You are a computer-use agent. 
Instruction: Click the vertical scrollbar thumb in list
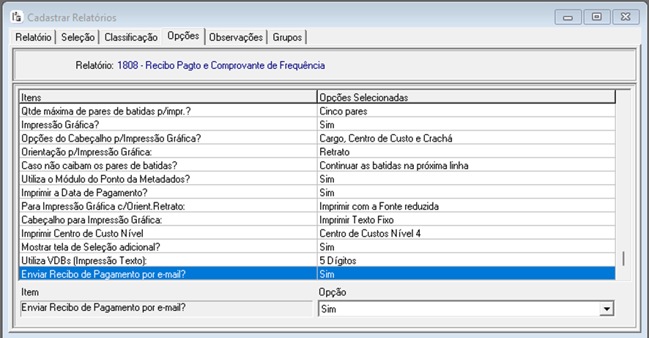tap(624, 258)
